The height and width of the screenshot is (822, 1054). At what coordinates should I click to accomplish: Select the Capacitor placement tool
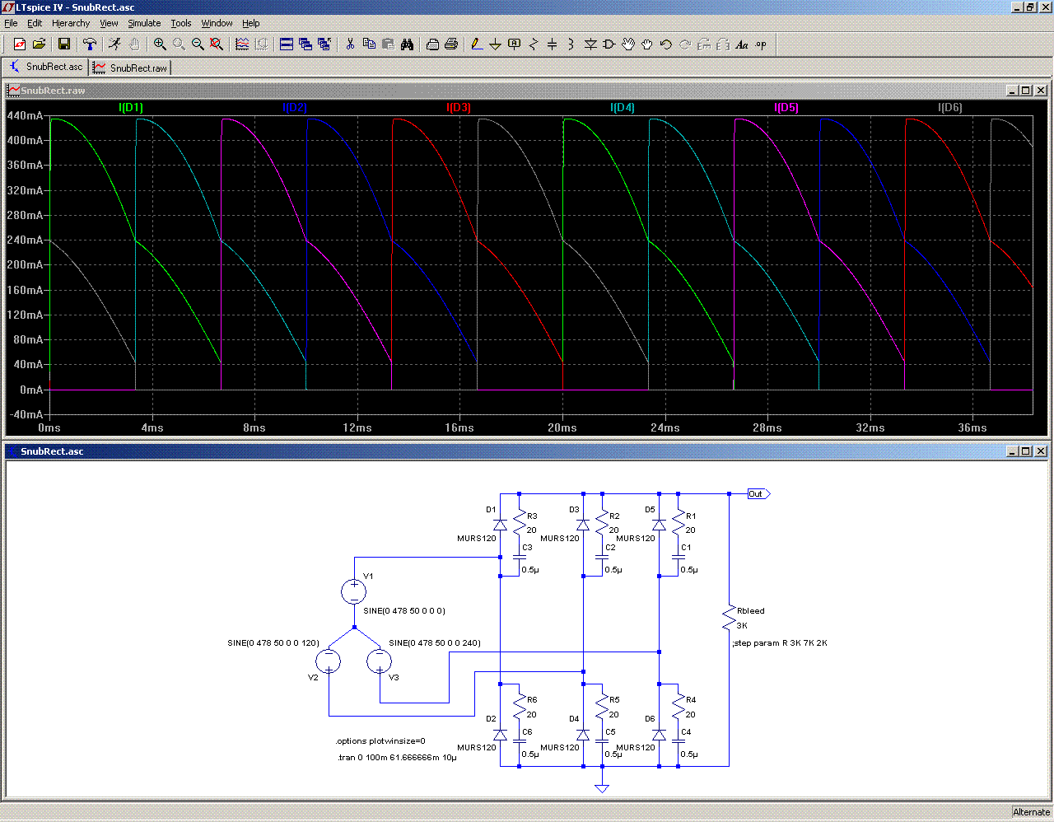tap(552, 44)
